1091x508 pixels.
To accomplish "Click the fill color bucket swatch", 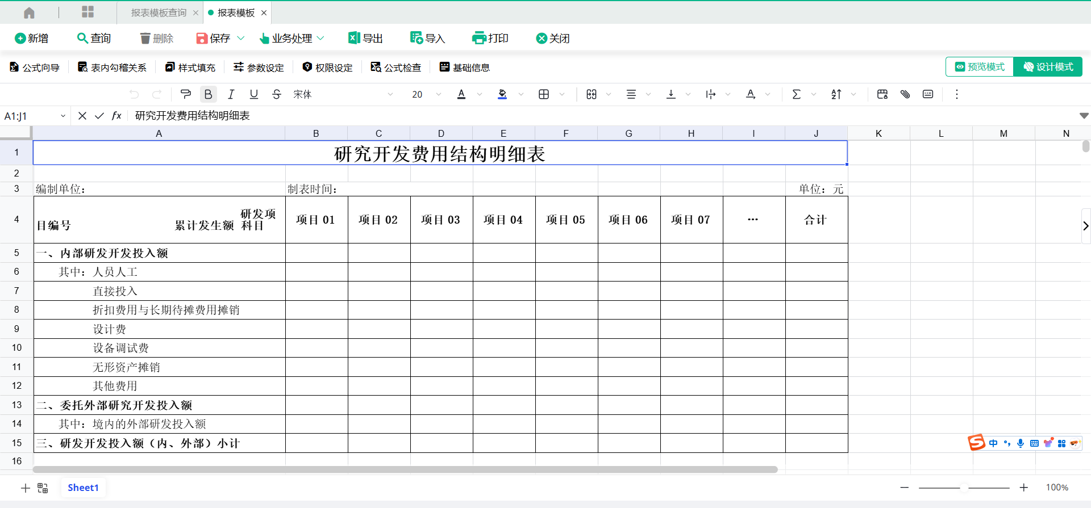I will tap(502, 94).
